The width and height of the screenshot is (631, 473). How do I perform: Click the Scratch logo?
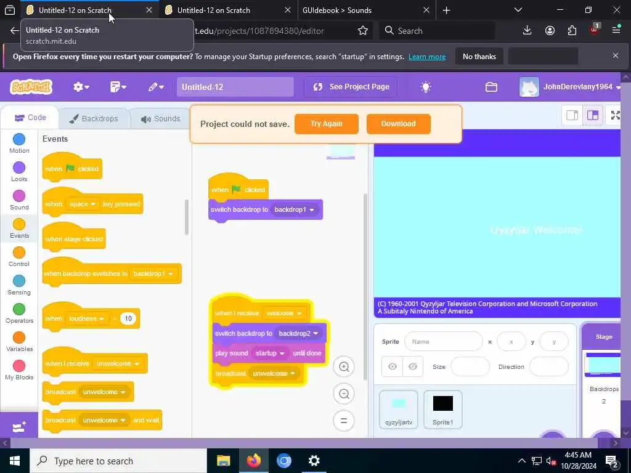point(31,87)
